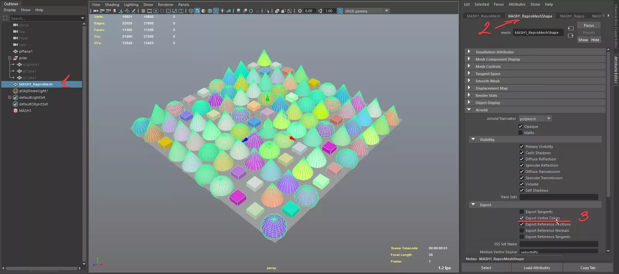This screenshot has height=274, width=619.
Task: Collapse the prim group in Outliner
Action: tap(10, 58)
